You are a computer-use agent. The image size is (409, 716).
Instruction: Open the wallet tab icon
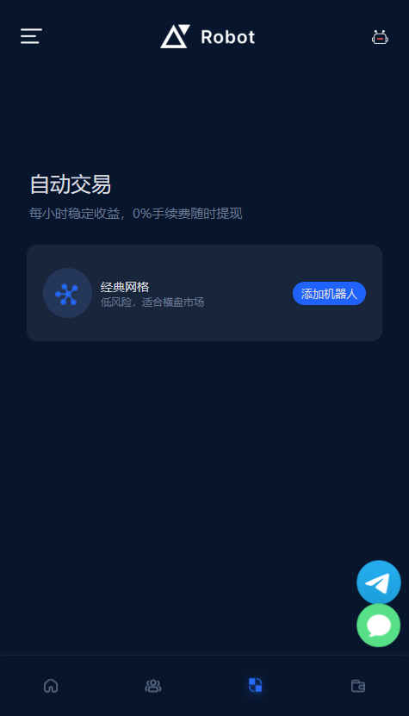click(358, 685)
